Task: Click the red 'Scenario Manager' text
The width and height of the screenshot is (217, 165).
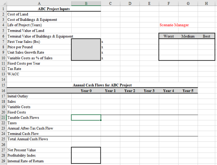Action: coord(174,25)
